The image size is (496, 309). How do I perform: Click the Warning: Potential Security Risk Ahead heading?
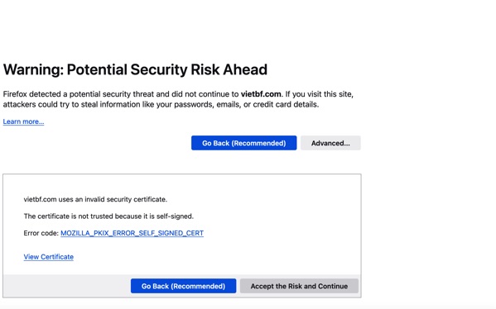tap(135, 69)
